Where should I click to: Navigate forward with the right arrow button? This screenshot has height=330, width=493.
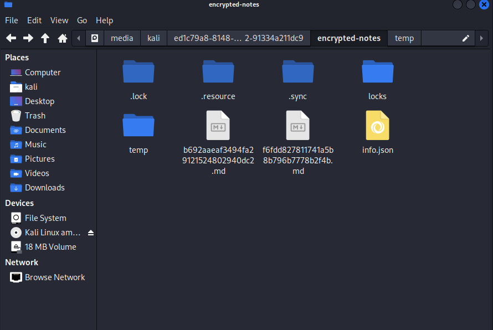click(x=28, y=38)
